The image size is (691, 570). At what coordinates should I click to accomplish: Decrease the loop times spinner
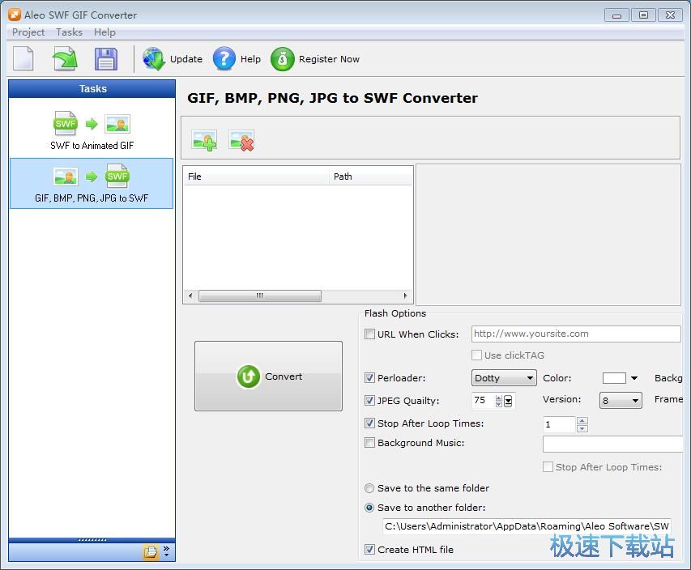point(582,428)
